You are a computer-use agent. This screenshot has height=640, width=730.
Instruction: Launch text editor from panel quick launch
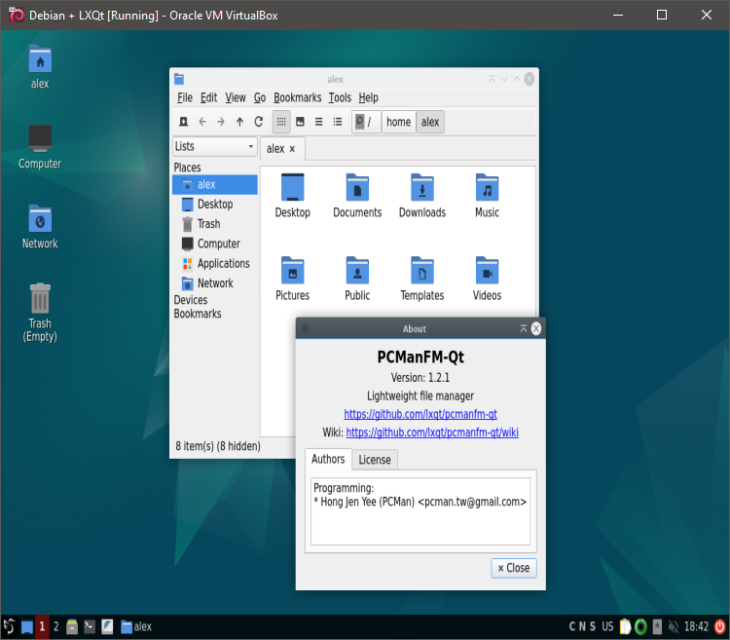[107, 627]
